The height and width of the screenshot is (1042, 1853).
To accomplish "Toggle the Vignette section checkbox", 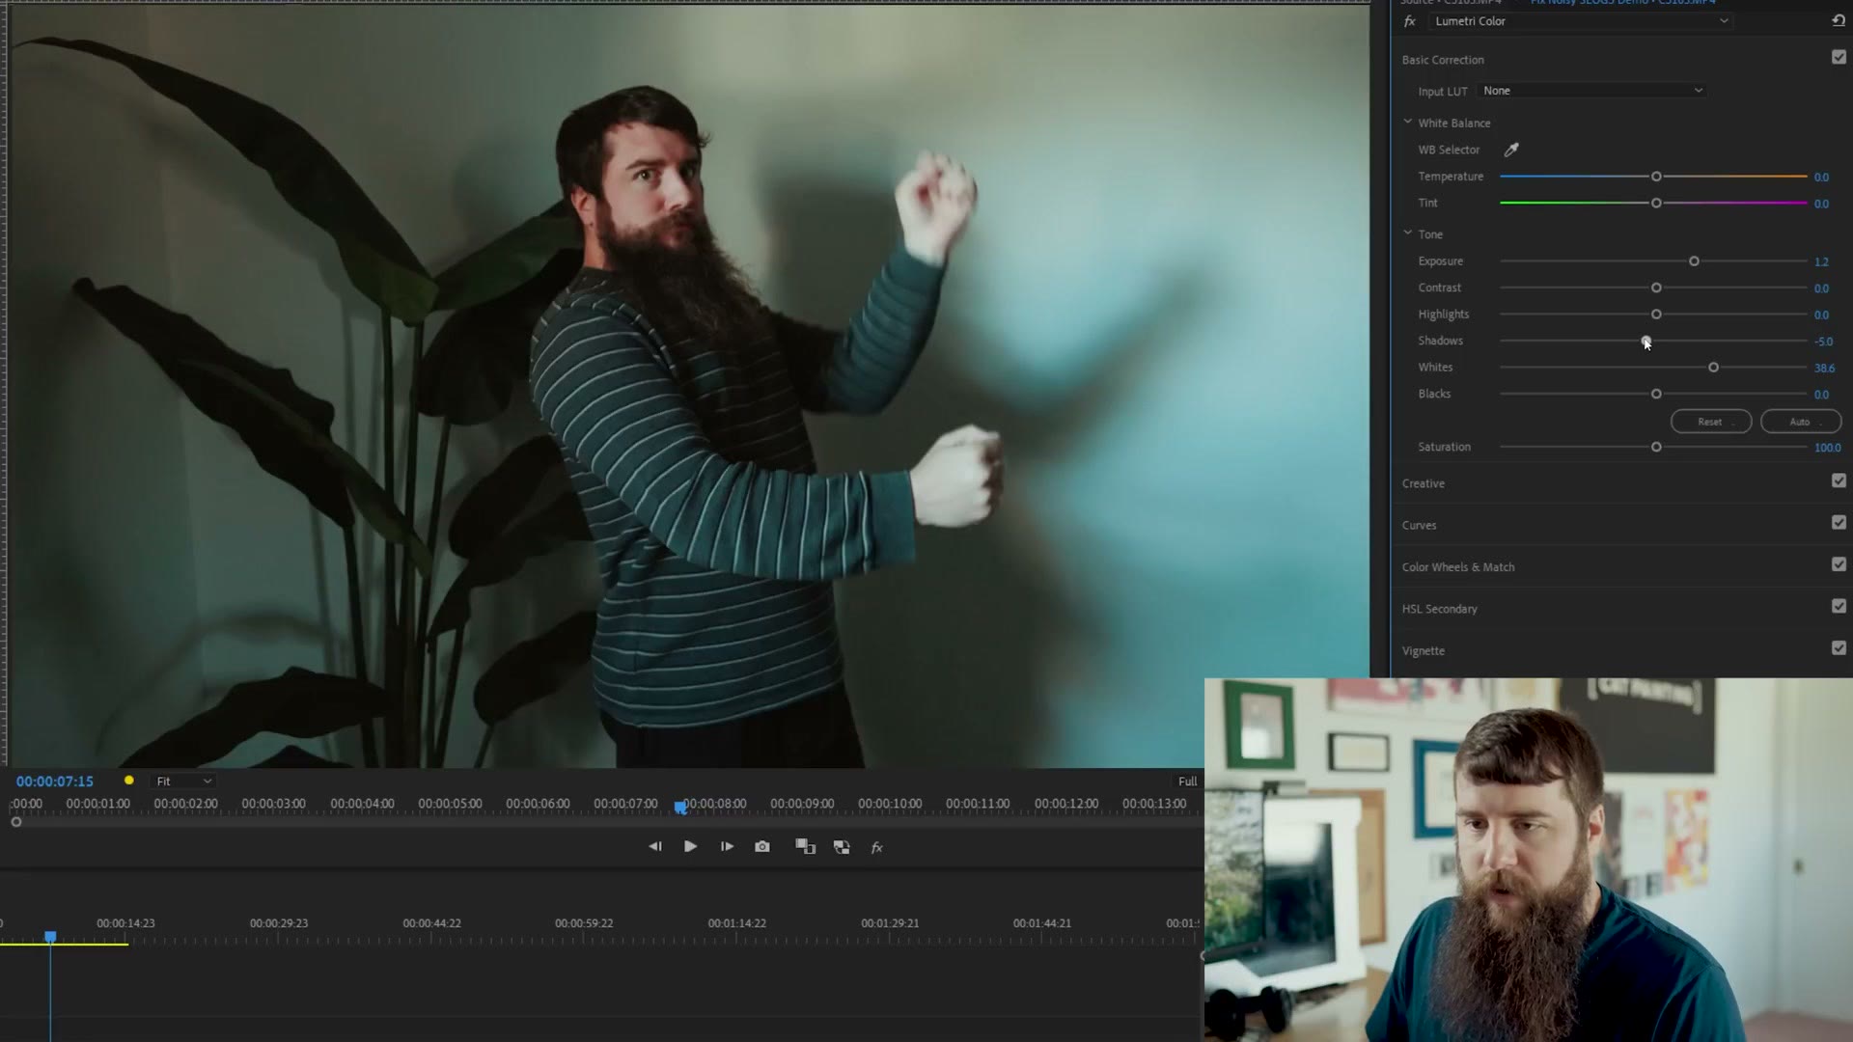I will [1839, 648].
